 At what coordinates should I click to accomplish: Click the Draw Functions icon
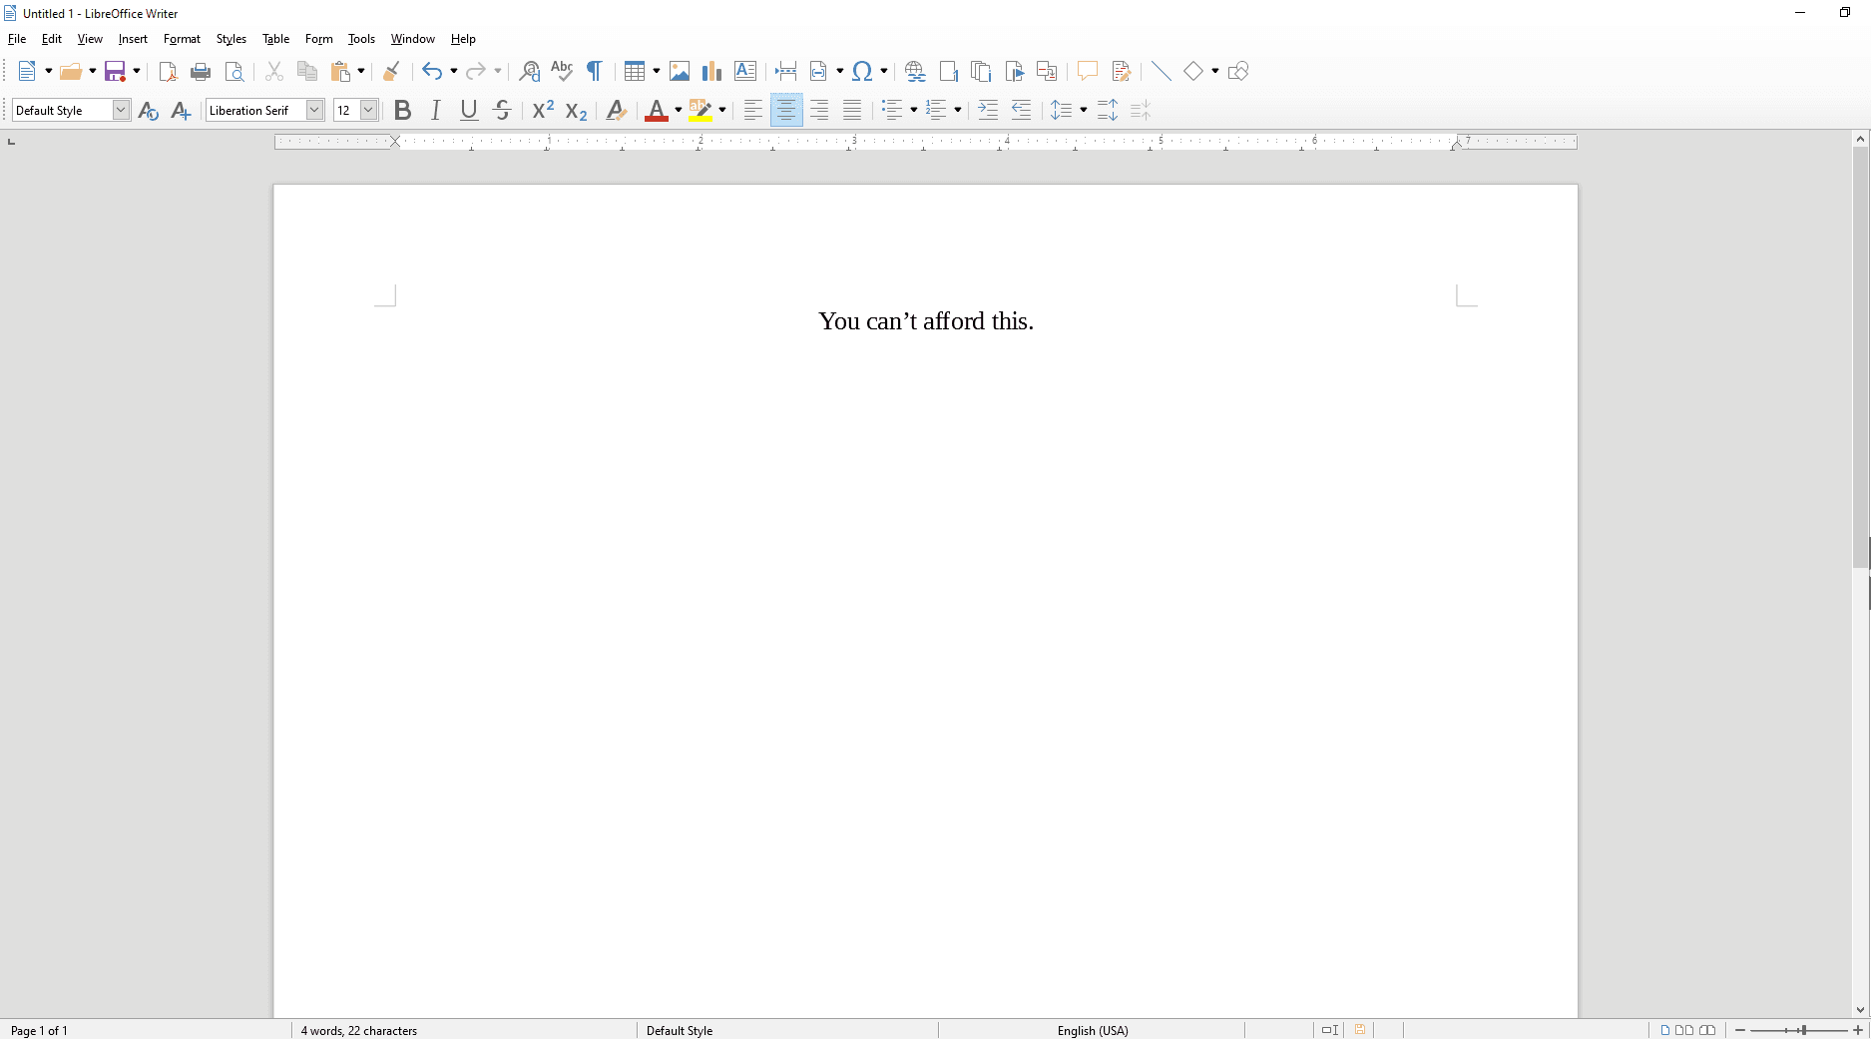tap(1238, 71)
